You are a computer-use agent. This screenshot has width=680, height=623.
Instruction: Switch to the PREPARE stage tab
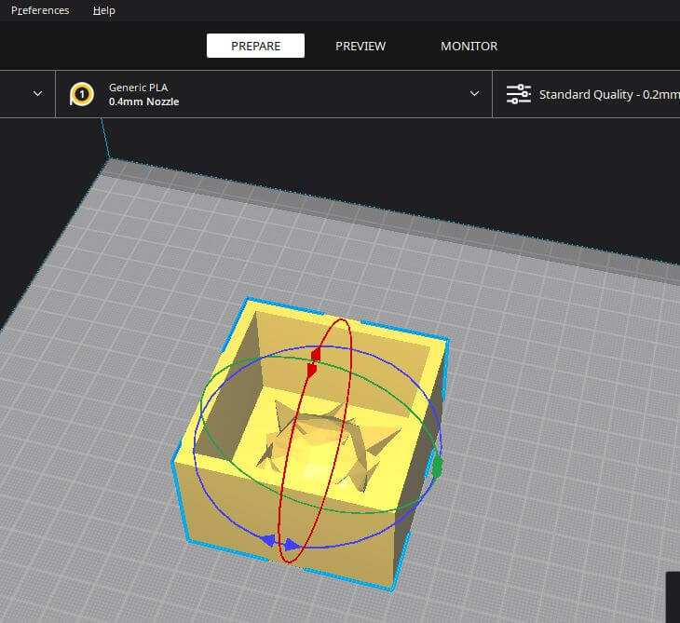coord(255,46)
